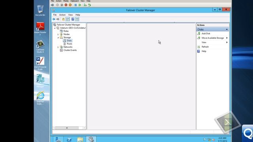Select Nodes in the tree
The width and height of the screenshot is (253, 142).
tap(66, 34)
